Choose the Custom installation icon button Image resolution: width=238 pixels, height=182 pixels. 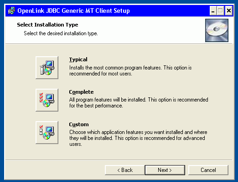47,133
